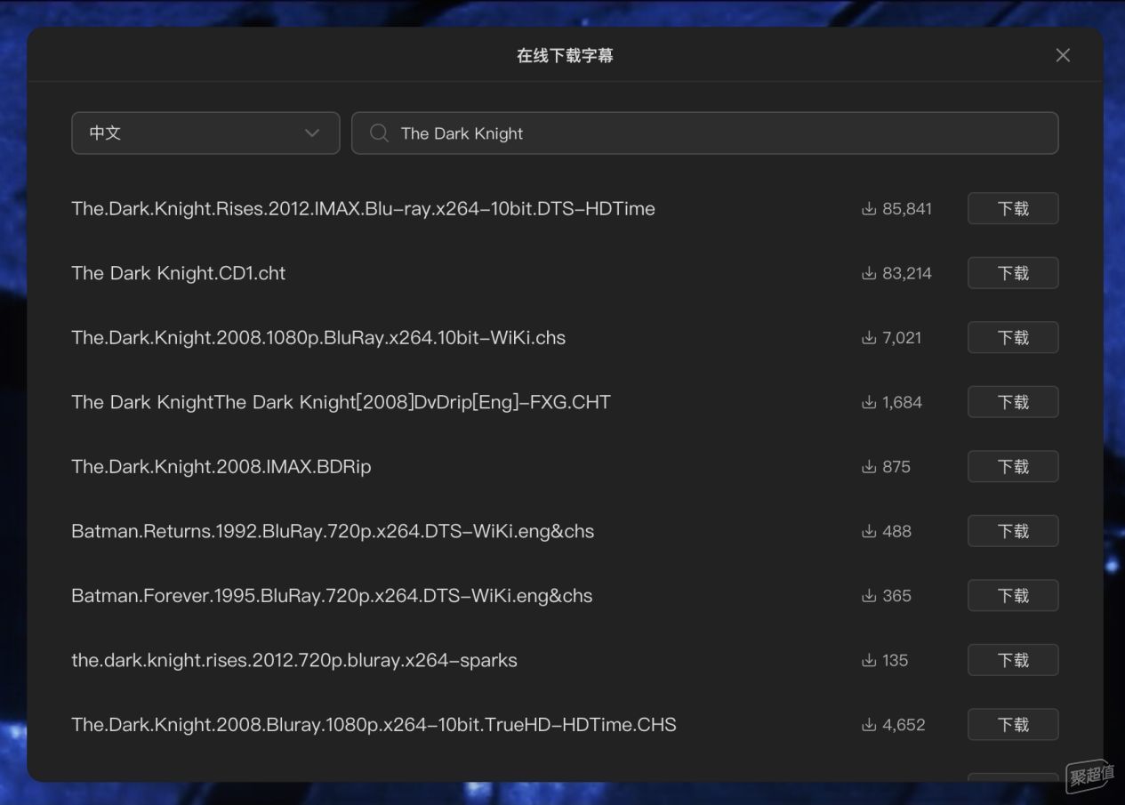
Task: Click the download count icon beside 85,841
Action: tap(869, 208)
